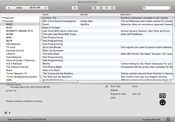Screen dimensions: 175x122
Task: Switch to grid view icon
Action: pyautogui.click(x=95, y=8)
